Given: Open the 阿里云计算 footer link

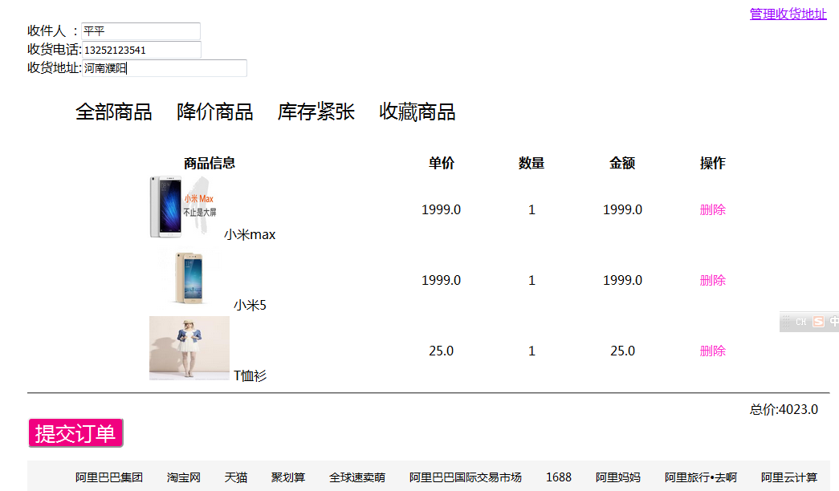Looking at the screenshot, I should click(x=789, y=477).
